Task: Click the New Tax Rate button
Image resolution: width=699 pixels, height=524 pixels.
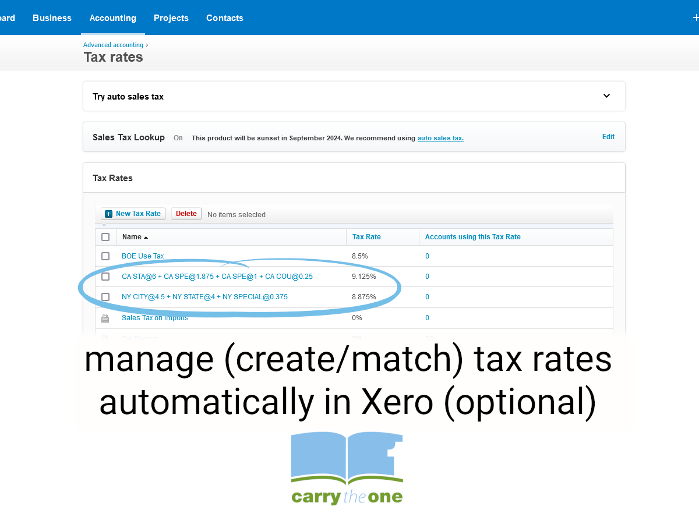Action: coord(133,214)
